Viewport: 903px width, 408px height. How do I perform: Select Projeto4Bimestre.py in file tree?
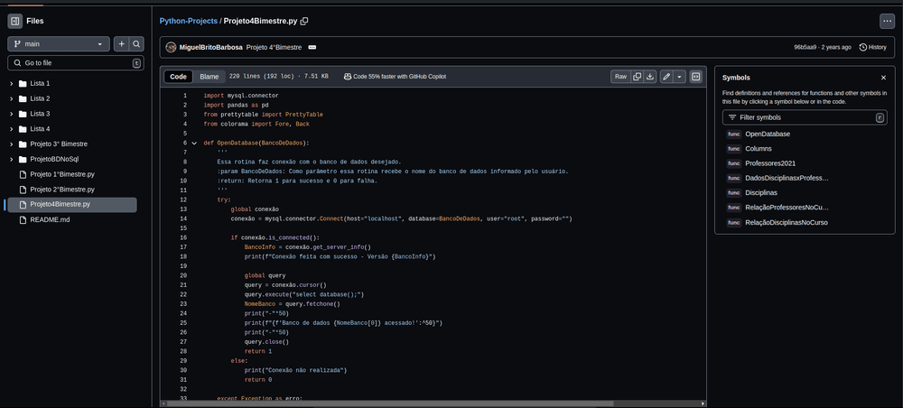point(70,204)
